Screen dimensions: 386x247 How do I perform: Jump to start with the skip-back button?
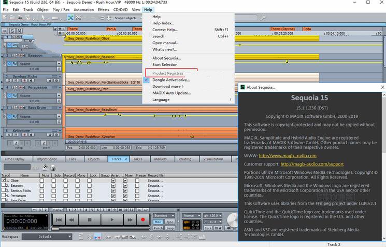point(59,219)
